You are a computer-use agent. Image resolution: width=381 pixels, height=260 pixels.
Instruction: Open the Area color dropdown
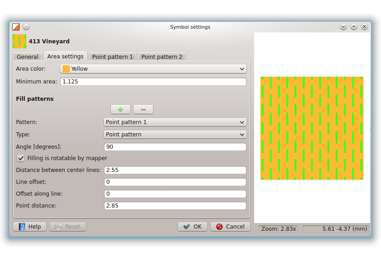(153, 69)
